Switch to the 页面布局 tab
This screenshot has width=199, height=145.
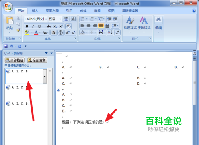[52, 11]
